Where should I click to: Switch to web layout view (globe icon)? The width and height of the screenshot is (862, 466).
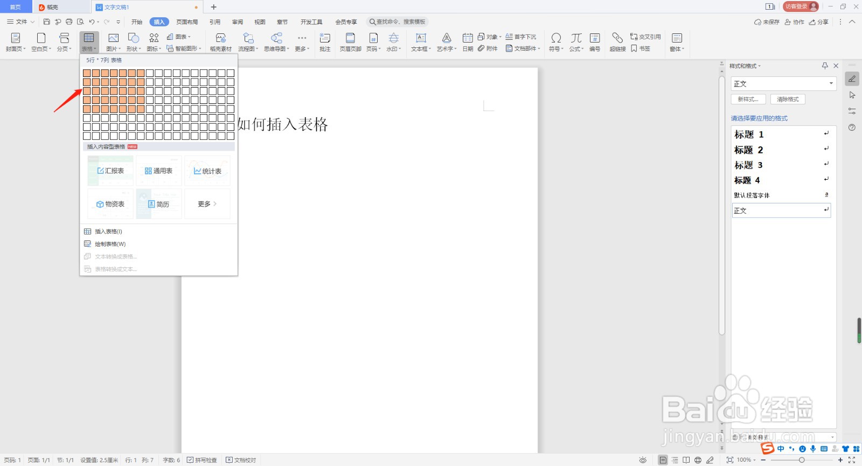click(x=698, y=460)
